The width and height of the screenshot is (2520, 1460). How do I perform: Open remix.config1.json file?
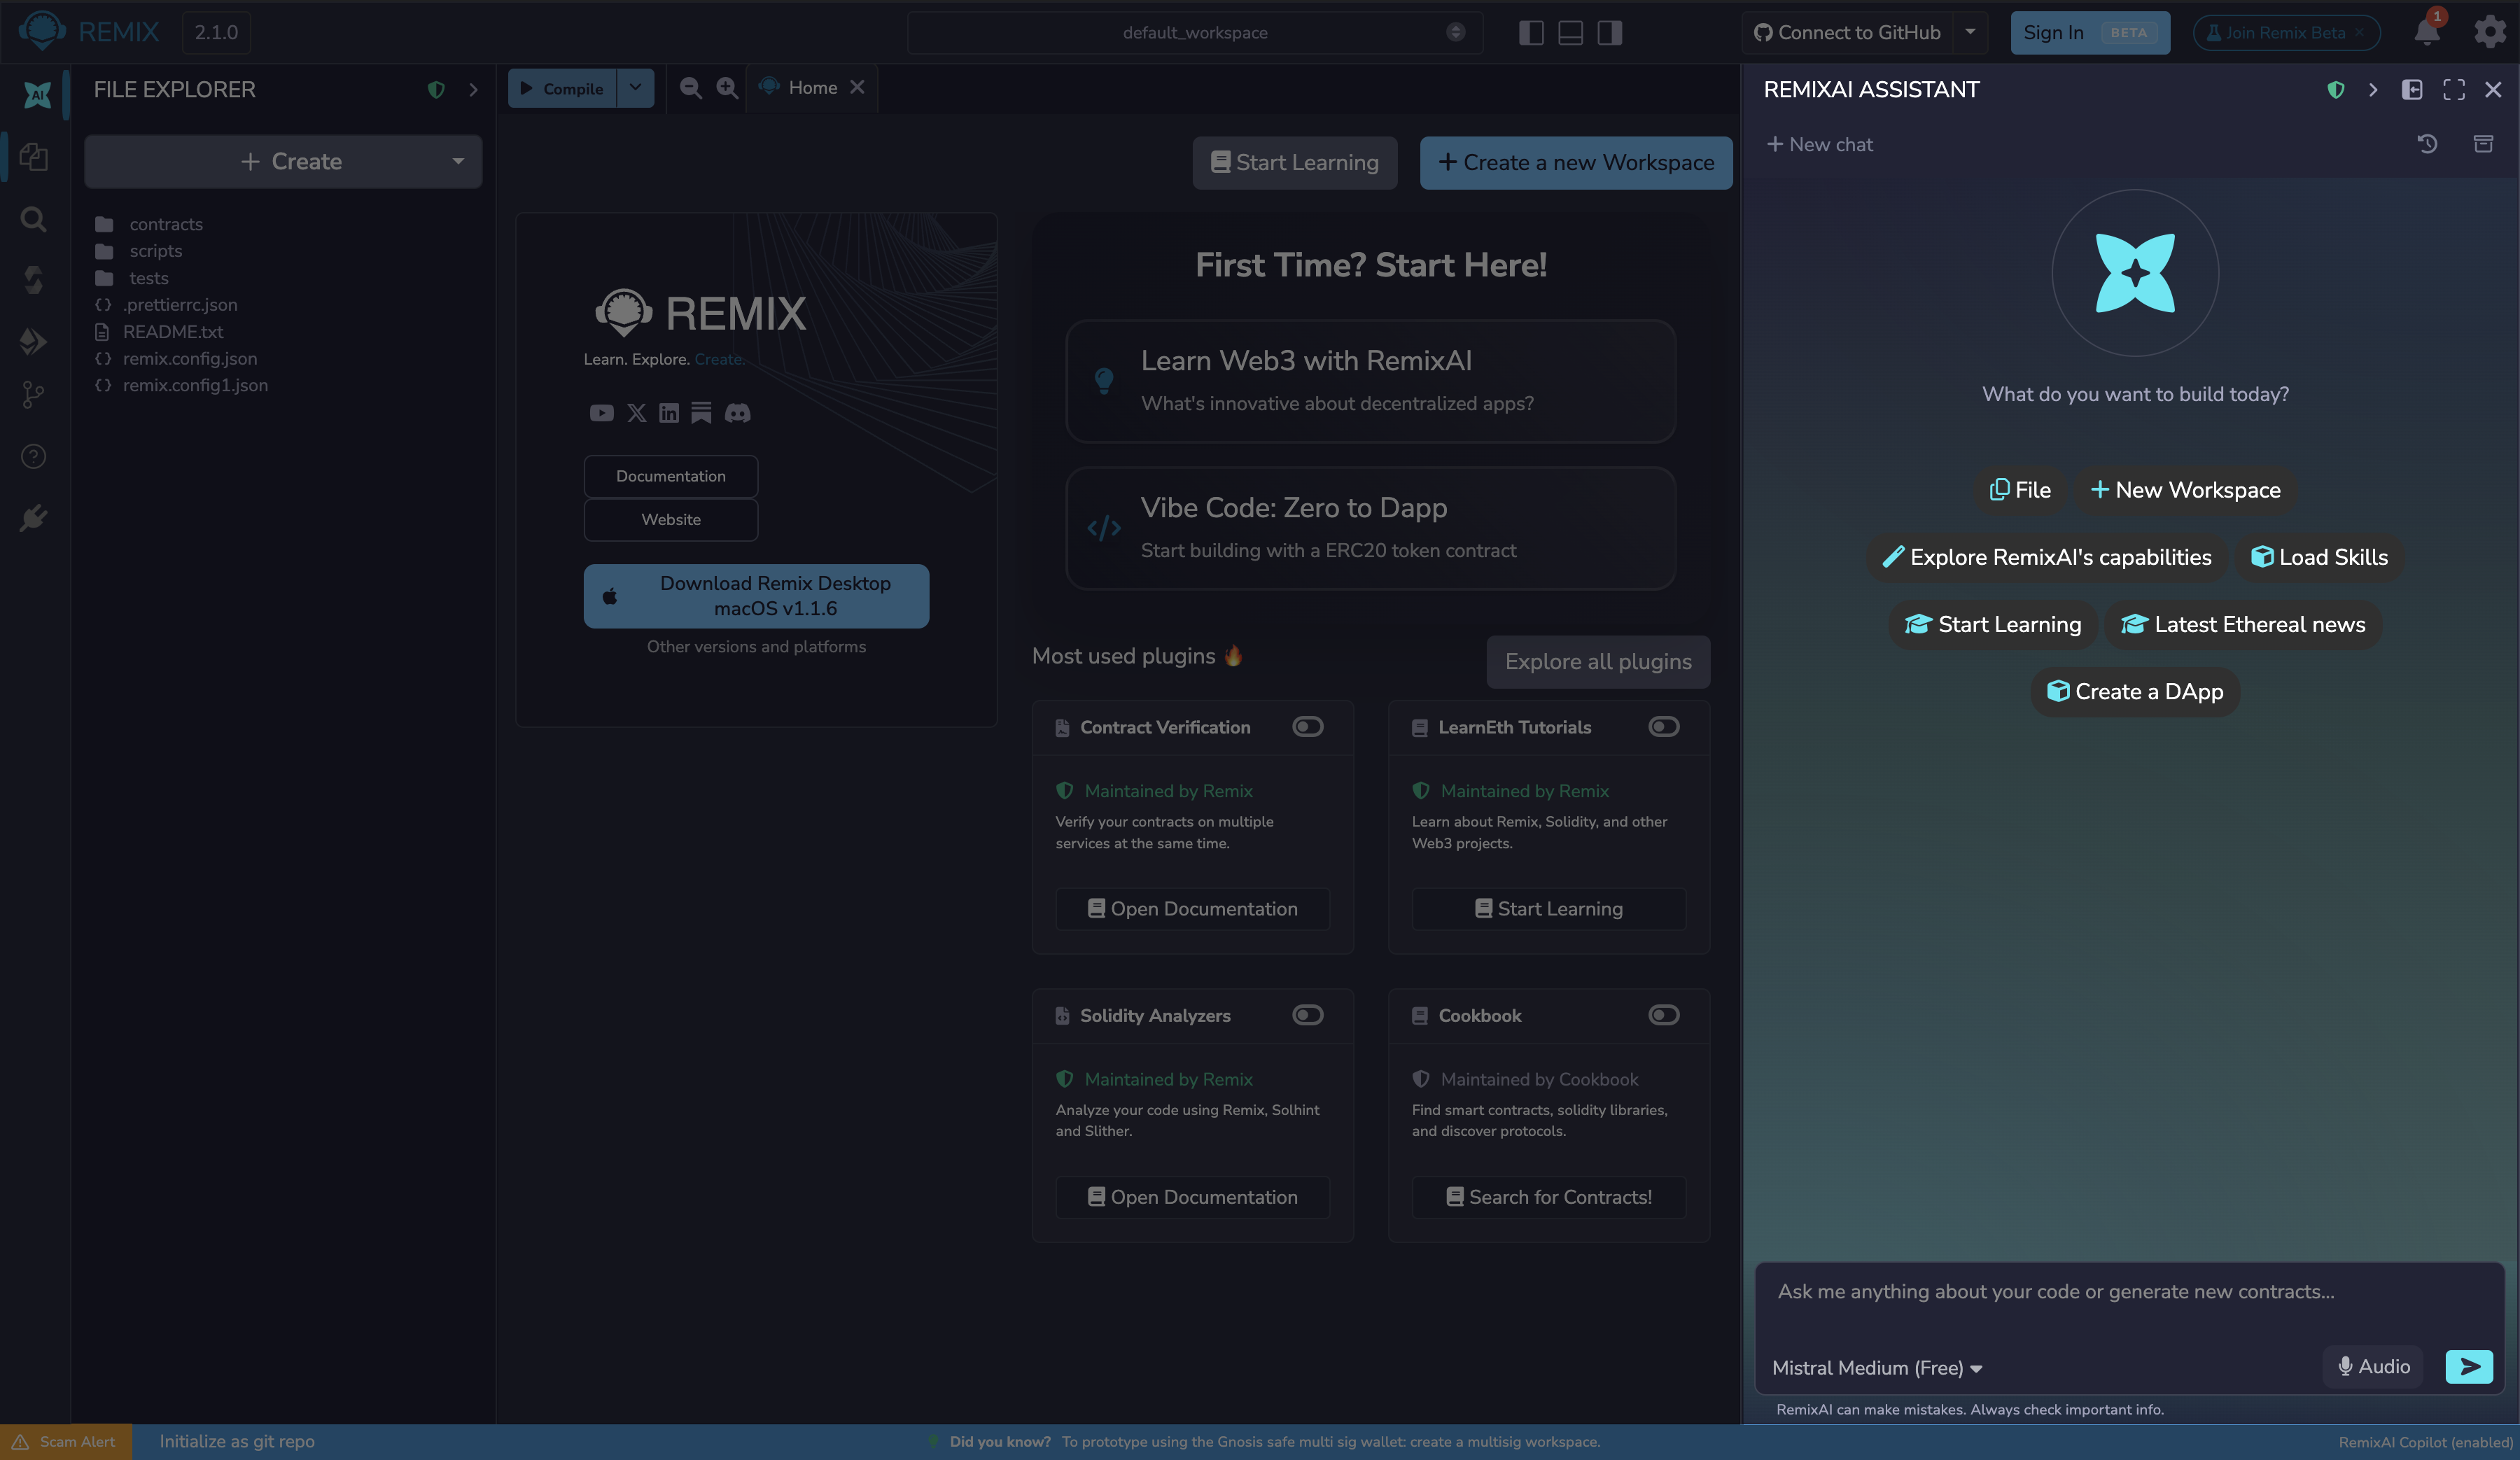pyautogui.click(x=195, y=386)
